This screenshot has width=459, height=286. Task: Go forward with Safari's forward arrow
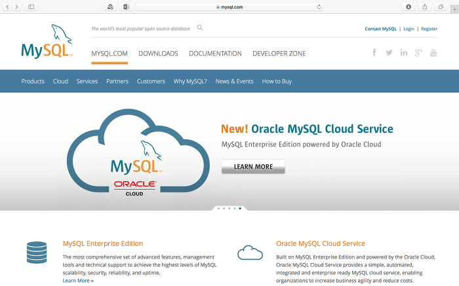(16, 7)
